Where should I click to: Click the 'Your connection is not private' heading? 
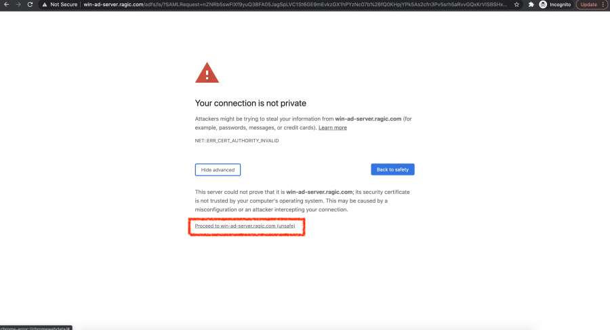click(251, 104)
